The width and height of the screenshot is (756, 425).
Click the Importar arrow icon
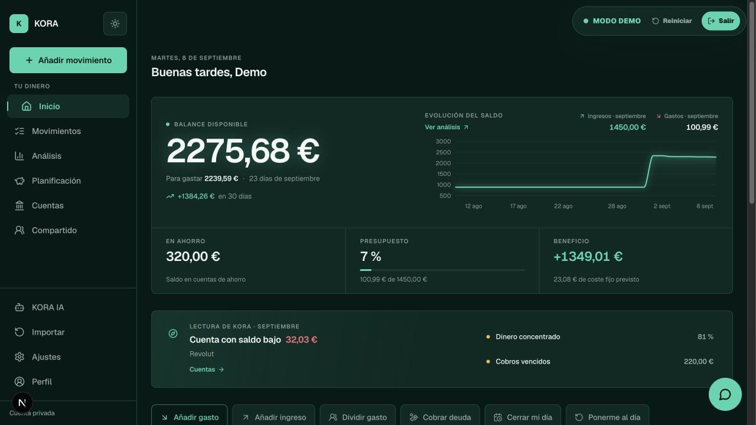tap(19, 332)
